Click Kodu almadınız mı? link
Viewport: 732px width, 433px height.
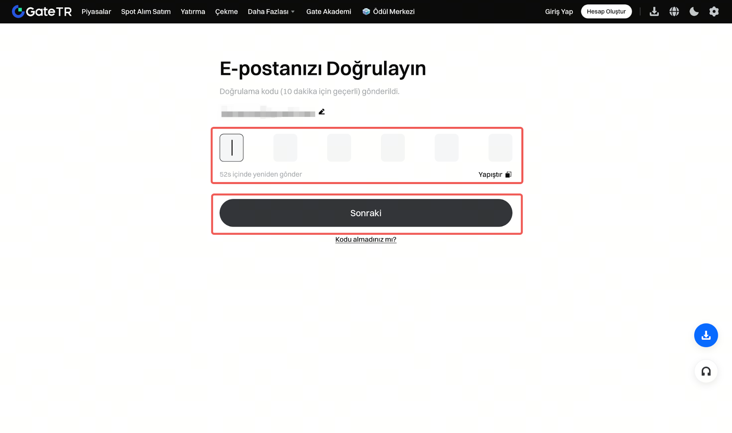tap(365, 239)
